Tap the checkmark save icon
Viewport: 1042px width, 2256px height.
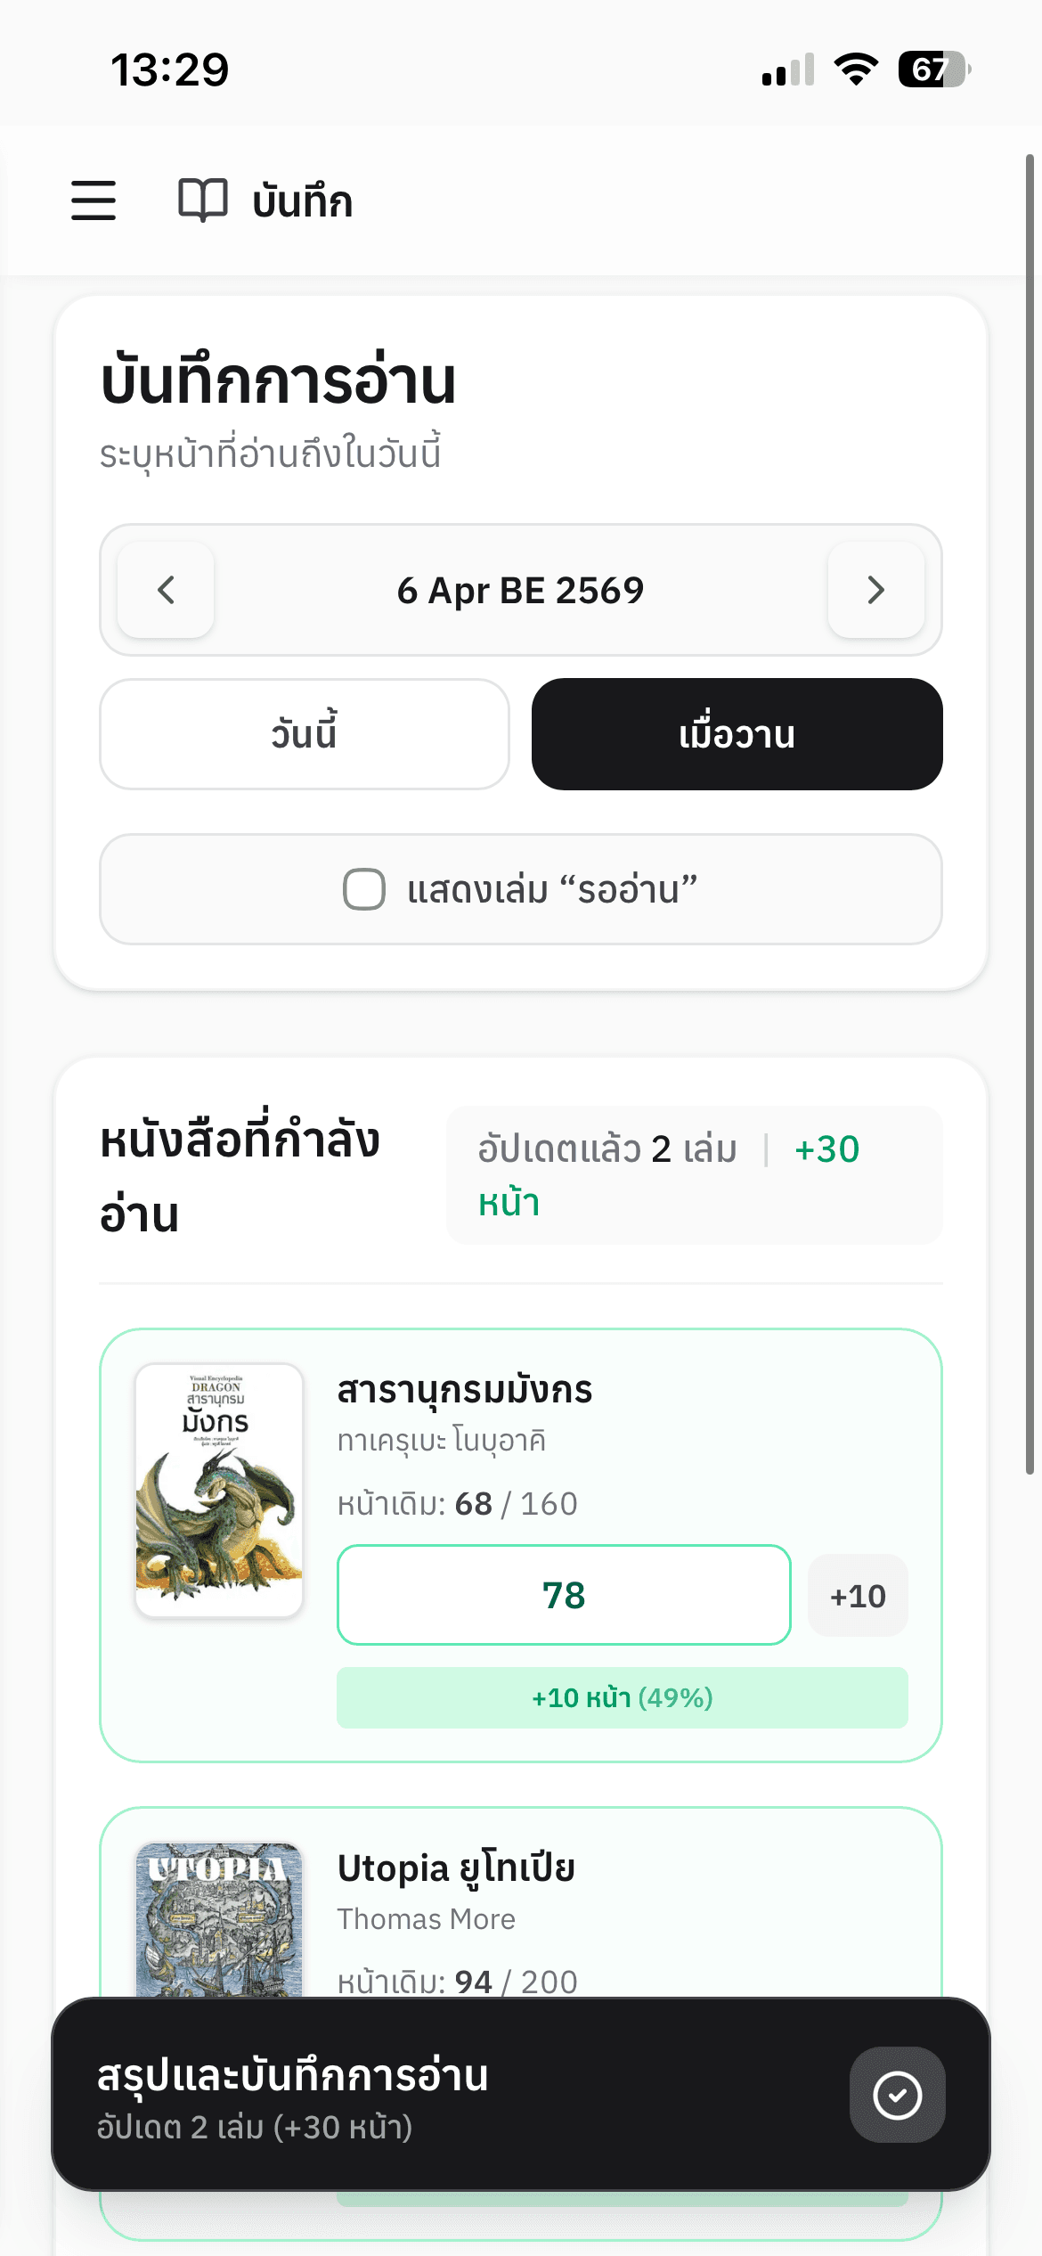click(897, 2095)
